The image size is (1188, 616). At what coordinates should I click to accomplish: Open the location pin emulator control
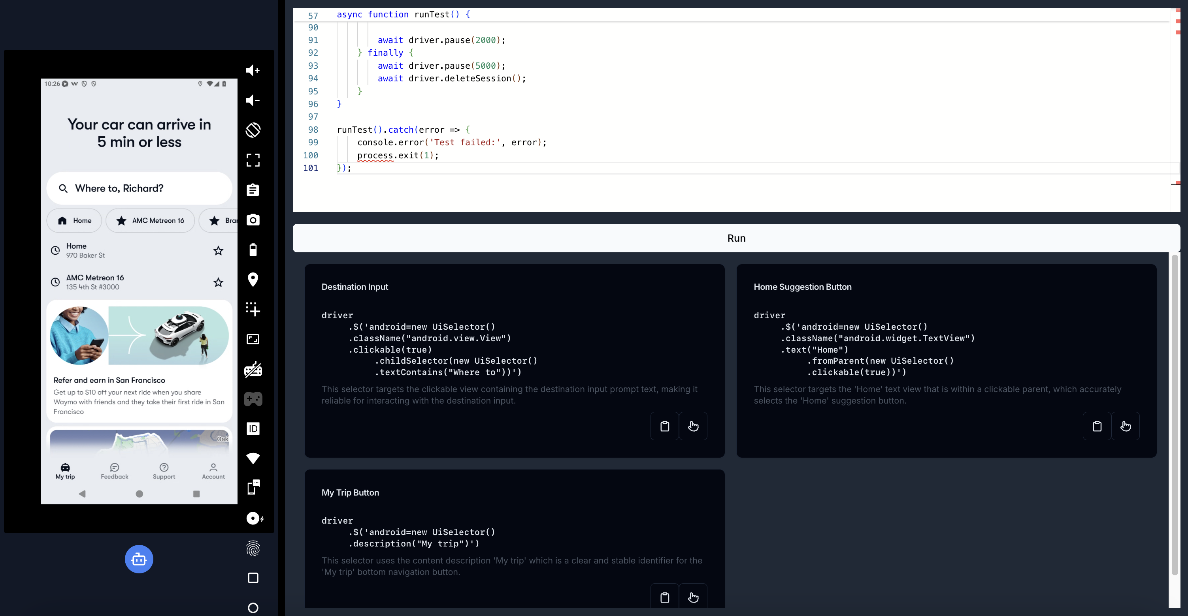253,279
